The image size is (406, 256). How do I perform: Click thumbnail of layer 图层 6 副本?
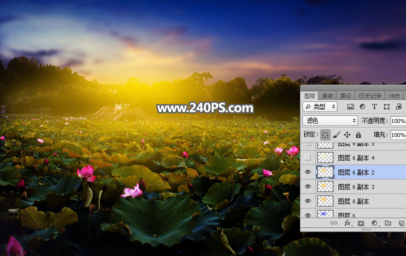point(325,201)
